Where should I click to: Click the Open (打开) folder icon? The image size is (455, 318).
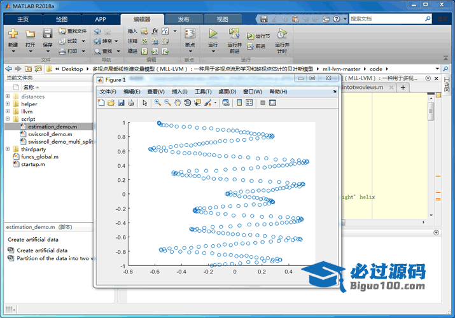[x=30, y=34]
